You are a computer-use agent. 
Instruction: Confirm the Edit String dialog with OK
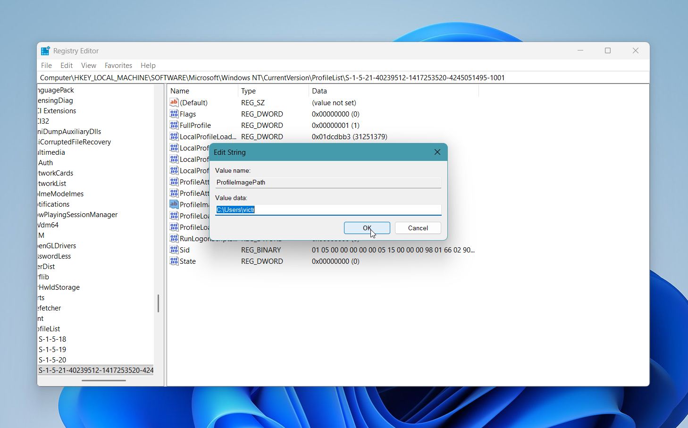[367, 228]
